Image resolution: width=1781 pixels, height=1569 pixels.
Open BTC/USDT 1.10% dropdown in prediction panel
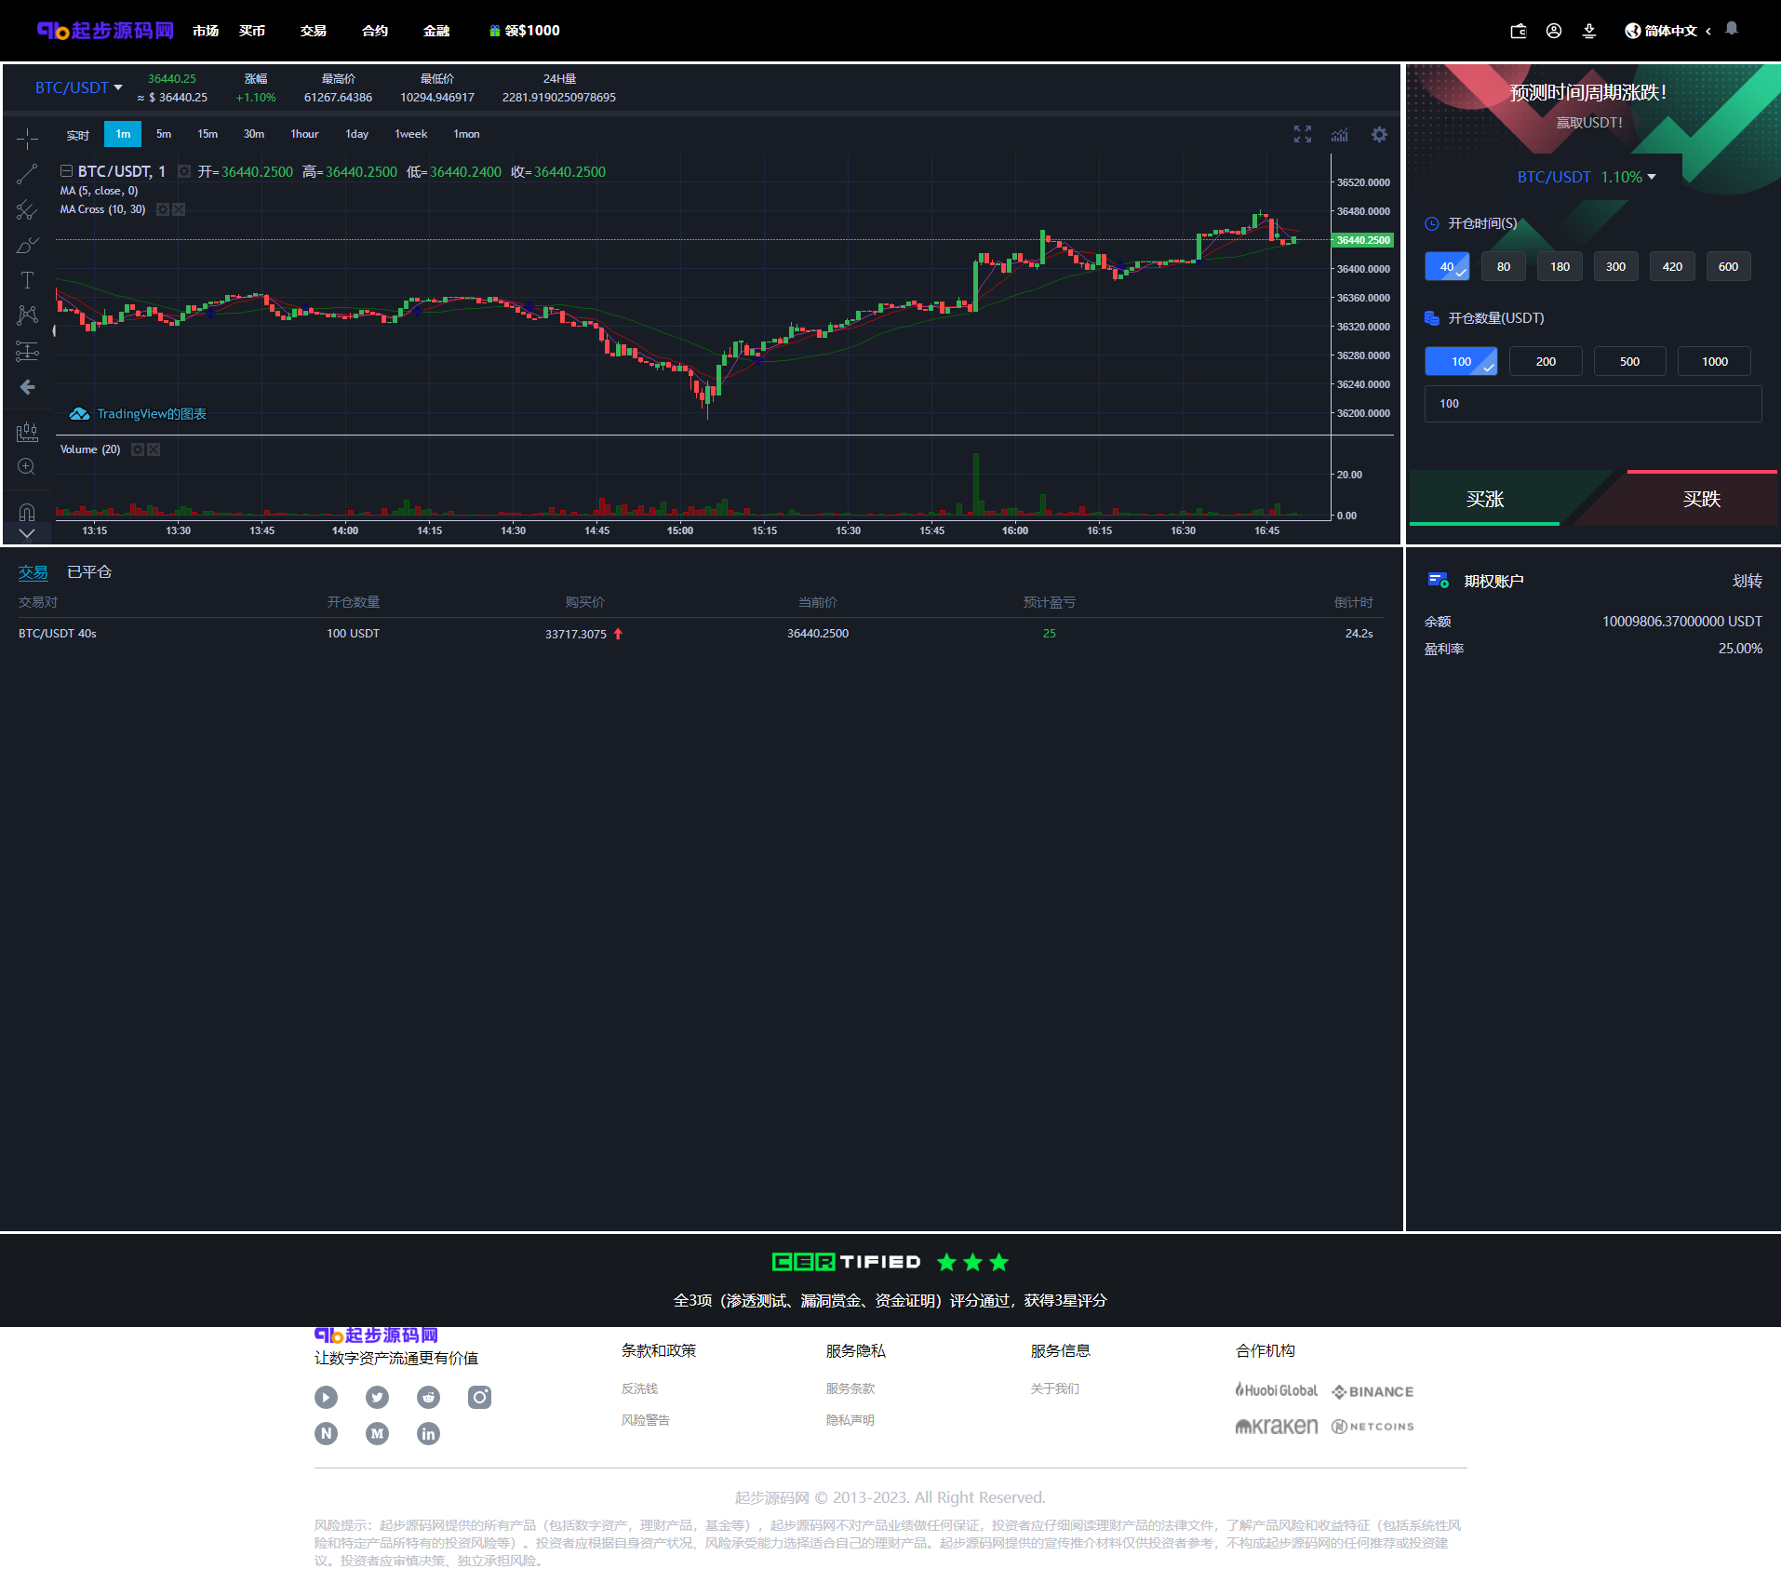pyautogui.click(x=1587, y=177)
